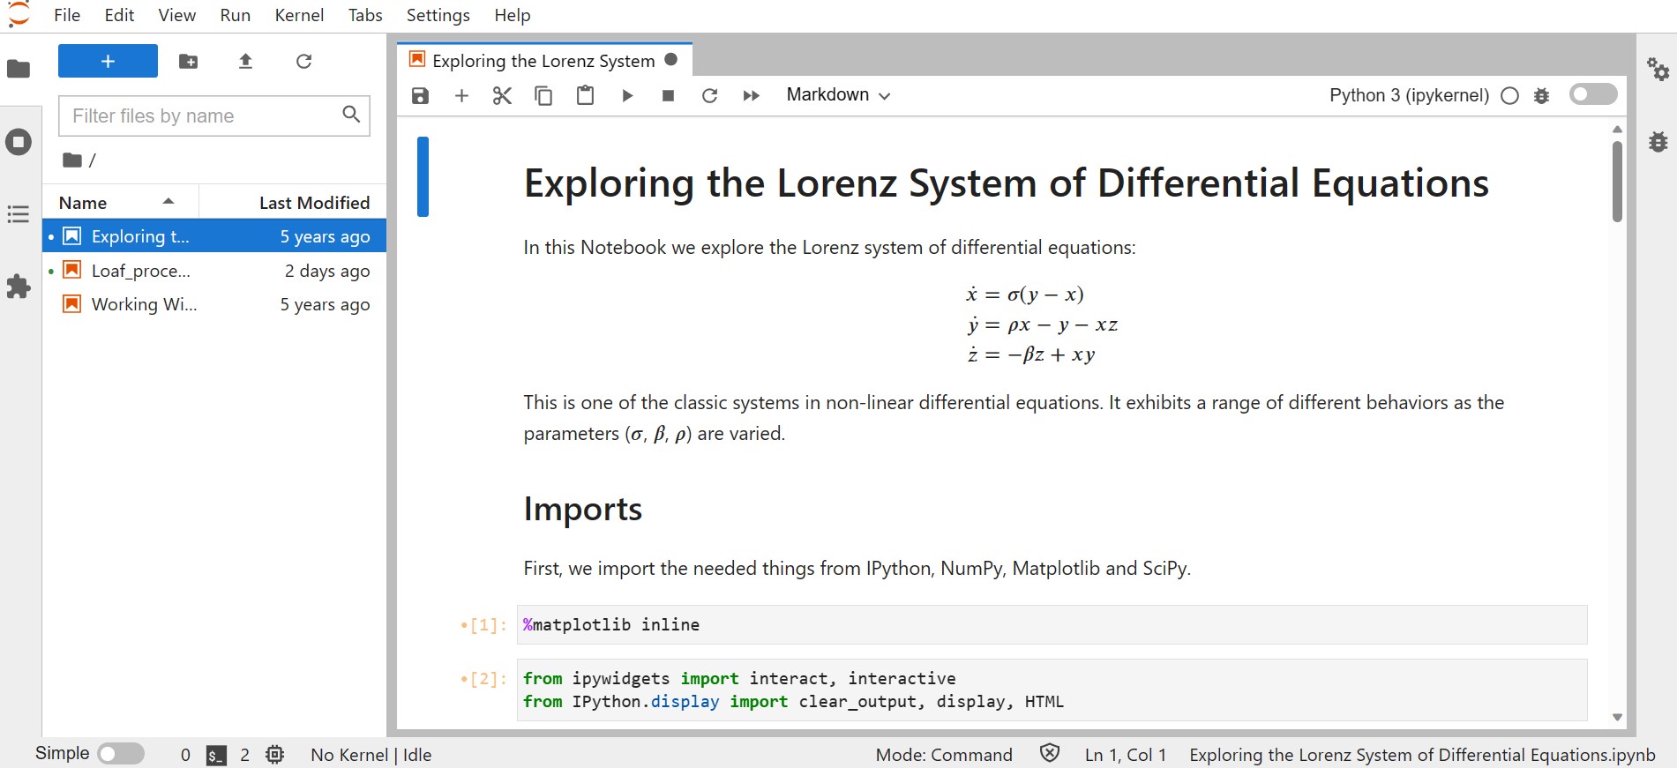The height and width of the screenshot is (768, 1677).
Task: Click the notebook vertical scrollbar thumb
Action: (1617, 182)
